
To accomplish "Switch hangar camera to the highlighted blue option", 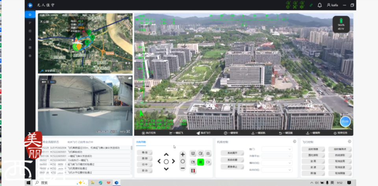I will 52,82.
